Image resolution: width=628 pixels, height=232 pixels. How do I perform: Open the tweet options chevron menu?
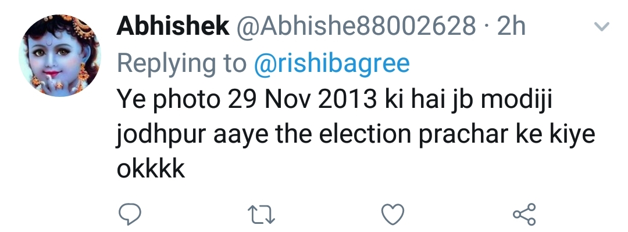point(602,27)
